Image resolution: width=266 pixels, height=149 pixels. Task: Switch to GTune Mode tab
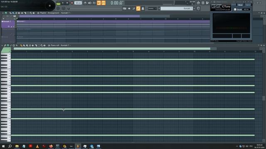240,5
